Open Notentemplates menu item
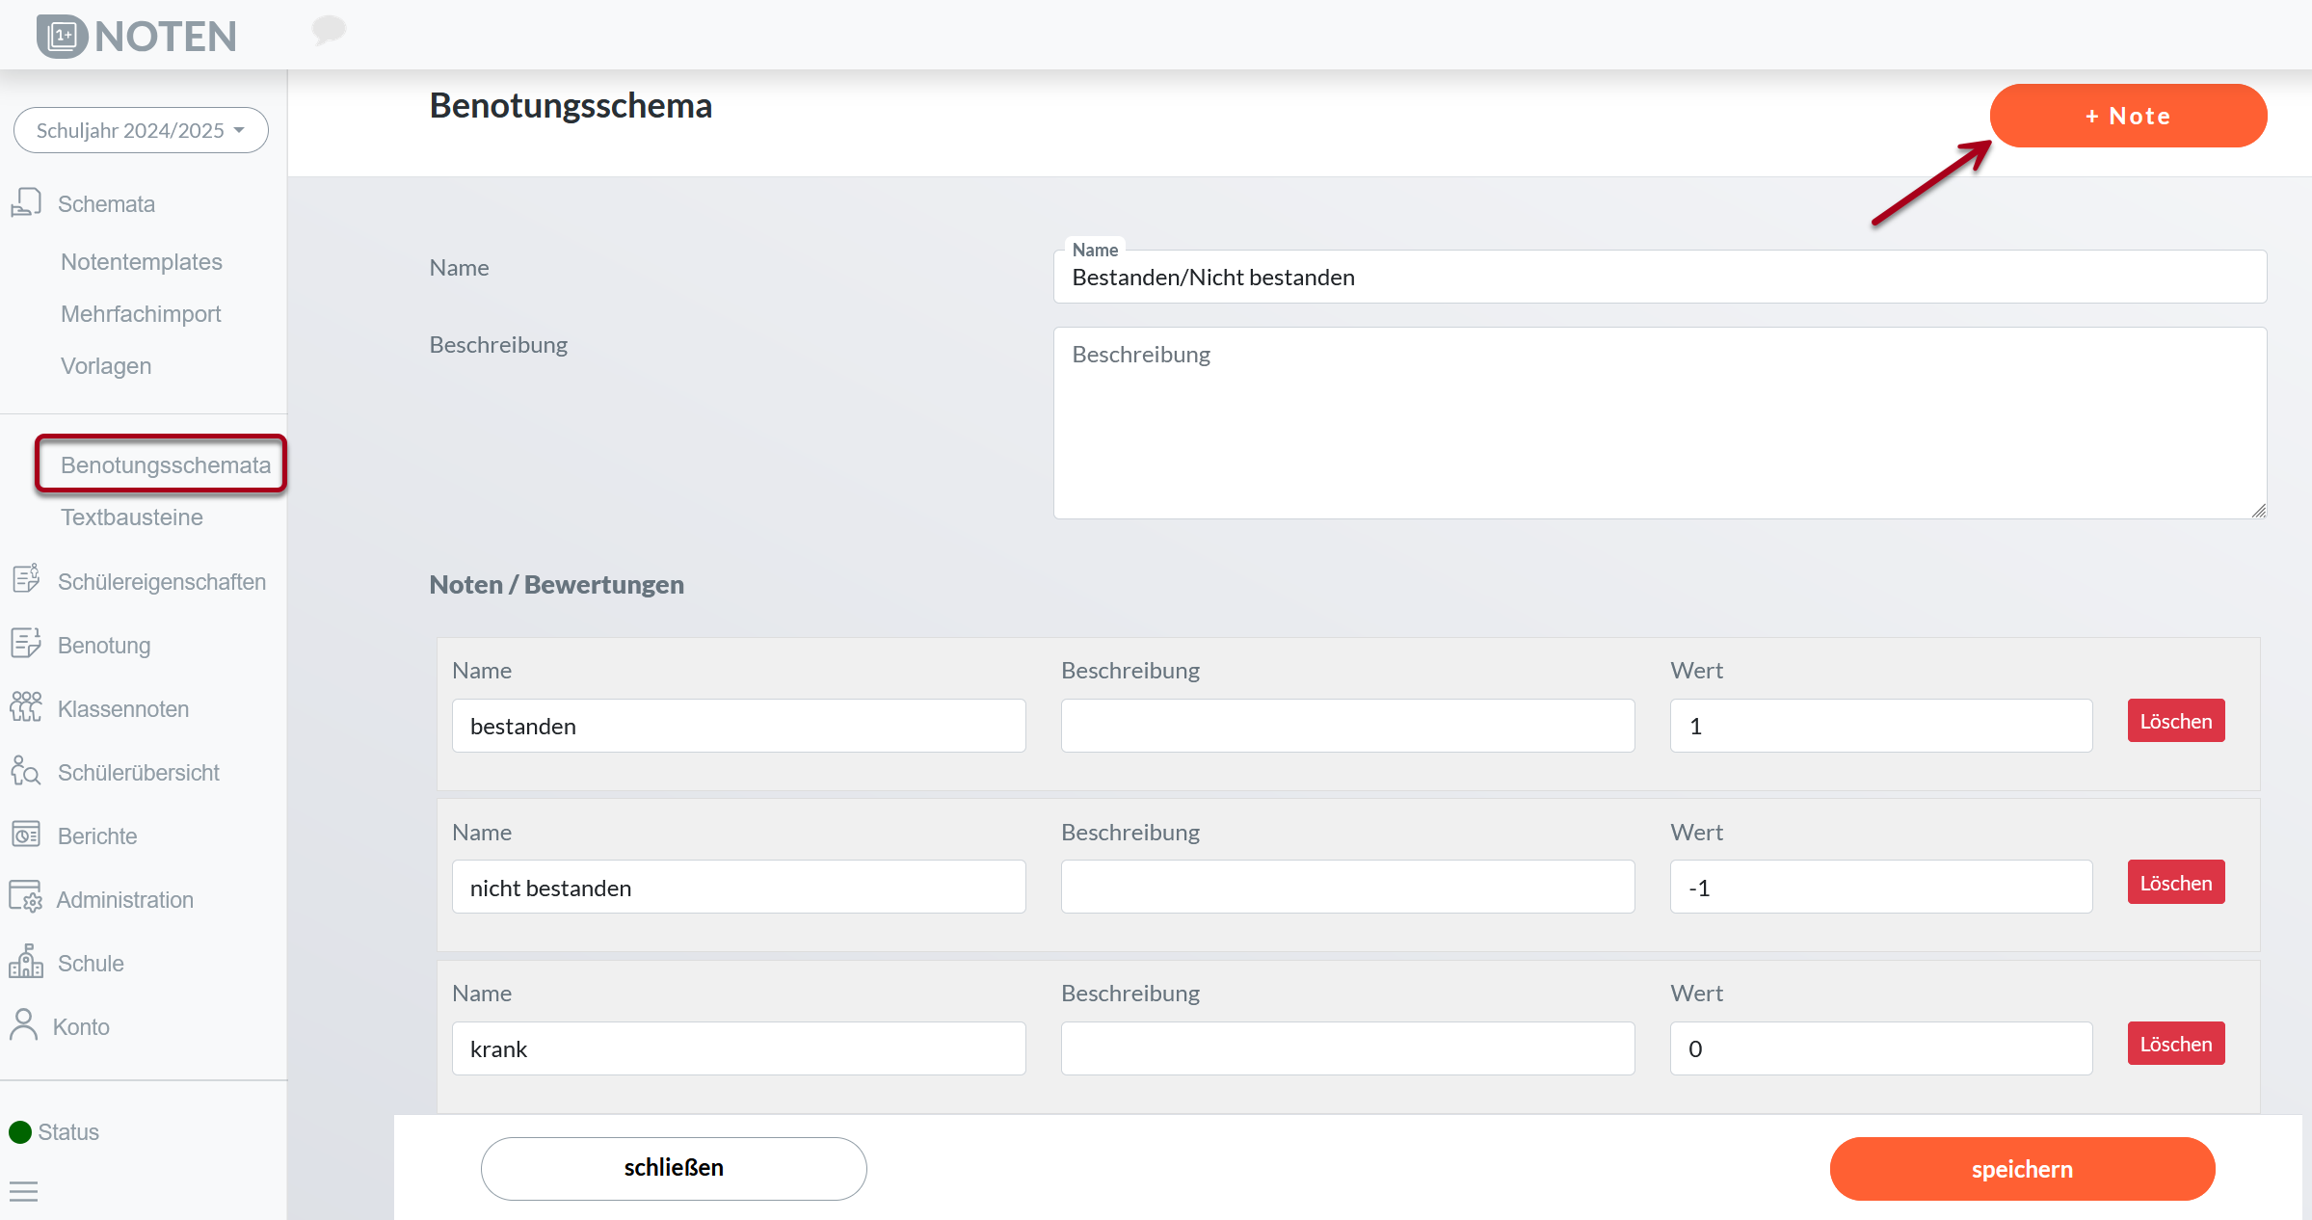This screenshot has height=1220, width=2312. 142,262
